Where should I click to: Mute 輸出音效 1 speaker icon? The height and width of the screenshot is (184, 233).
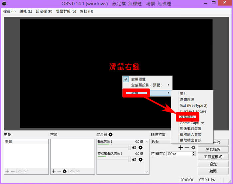pyautogui.click(x=134, y=148)
